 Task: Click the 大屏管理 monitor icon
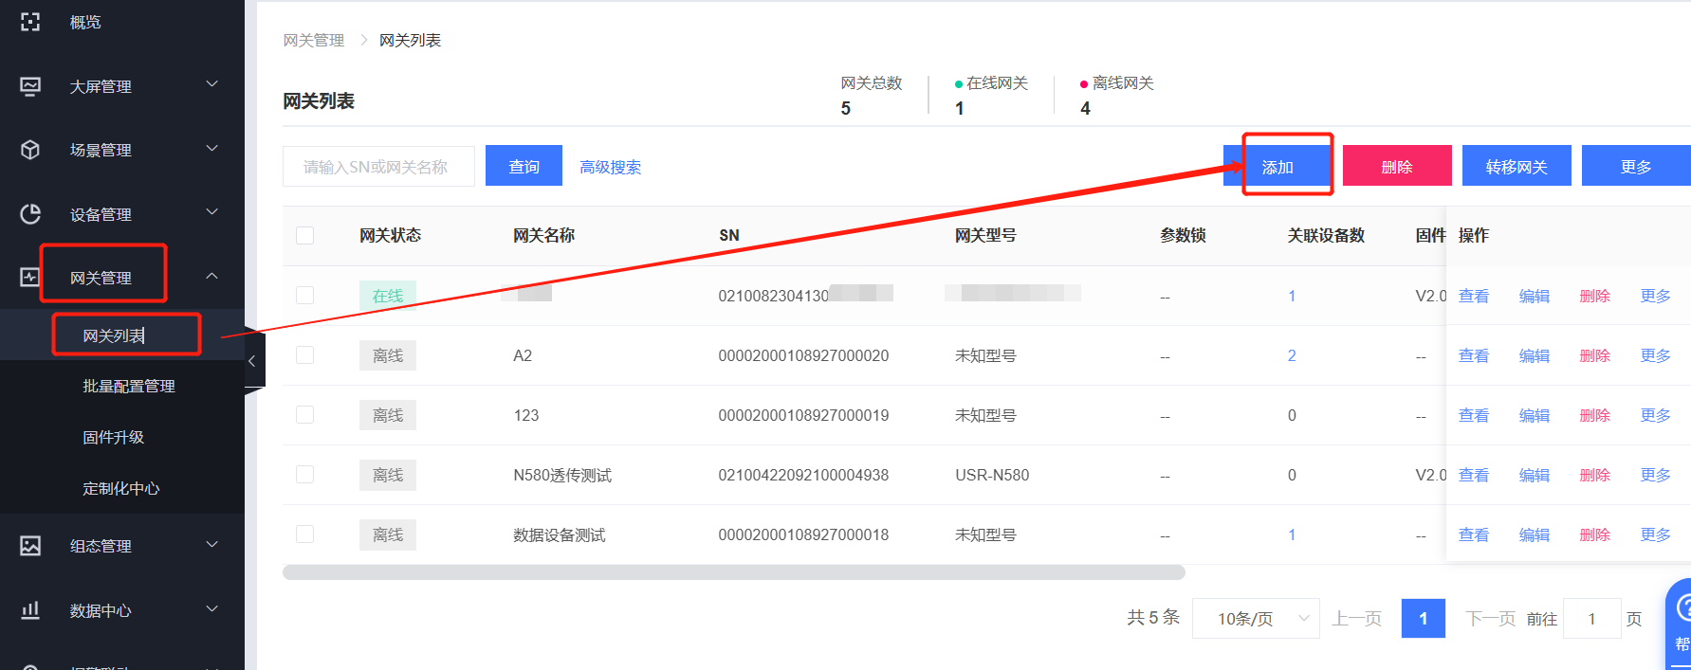(30, 86)
